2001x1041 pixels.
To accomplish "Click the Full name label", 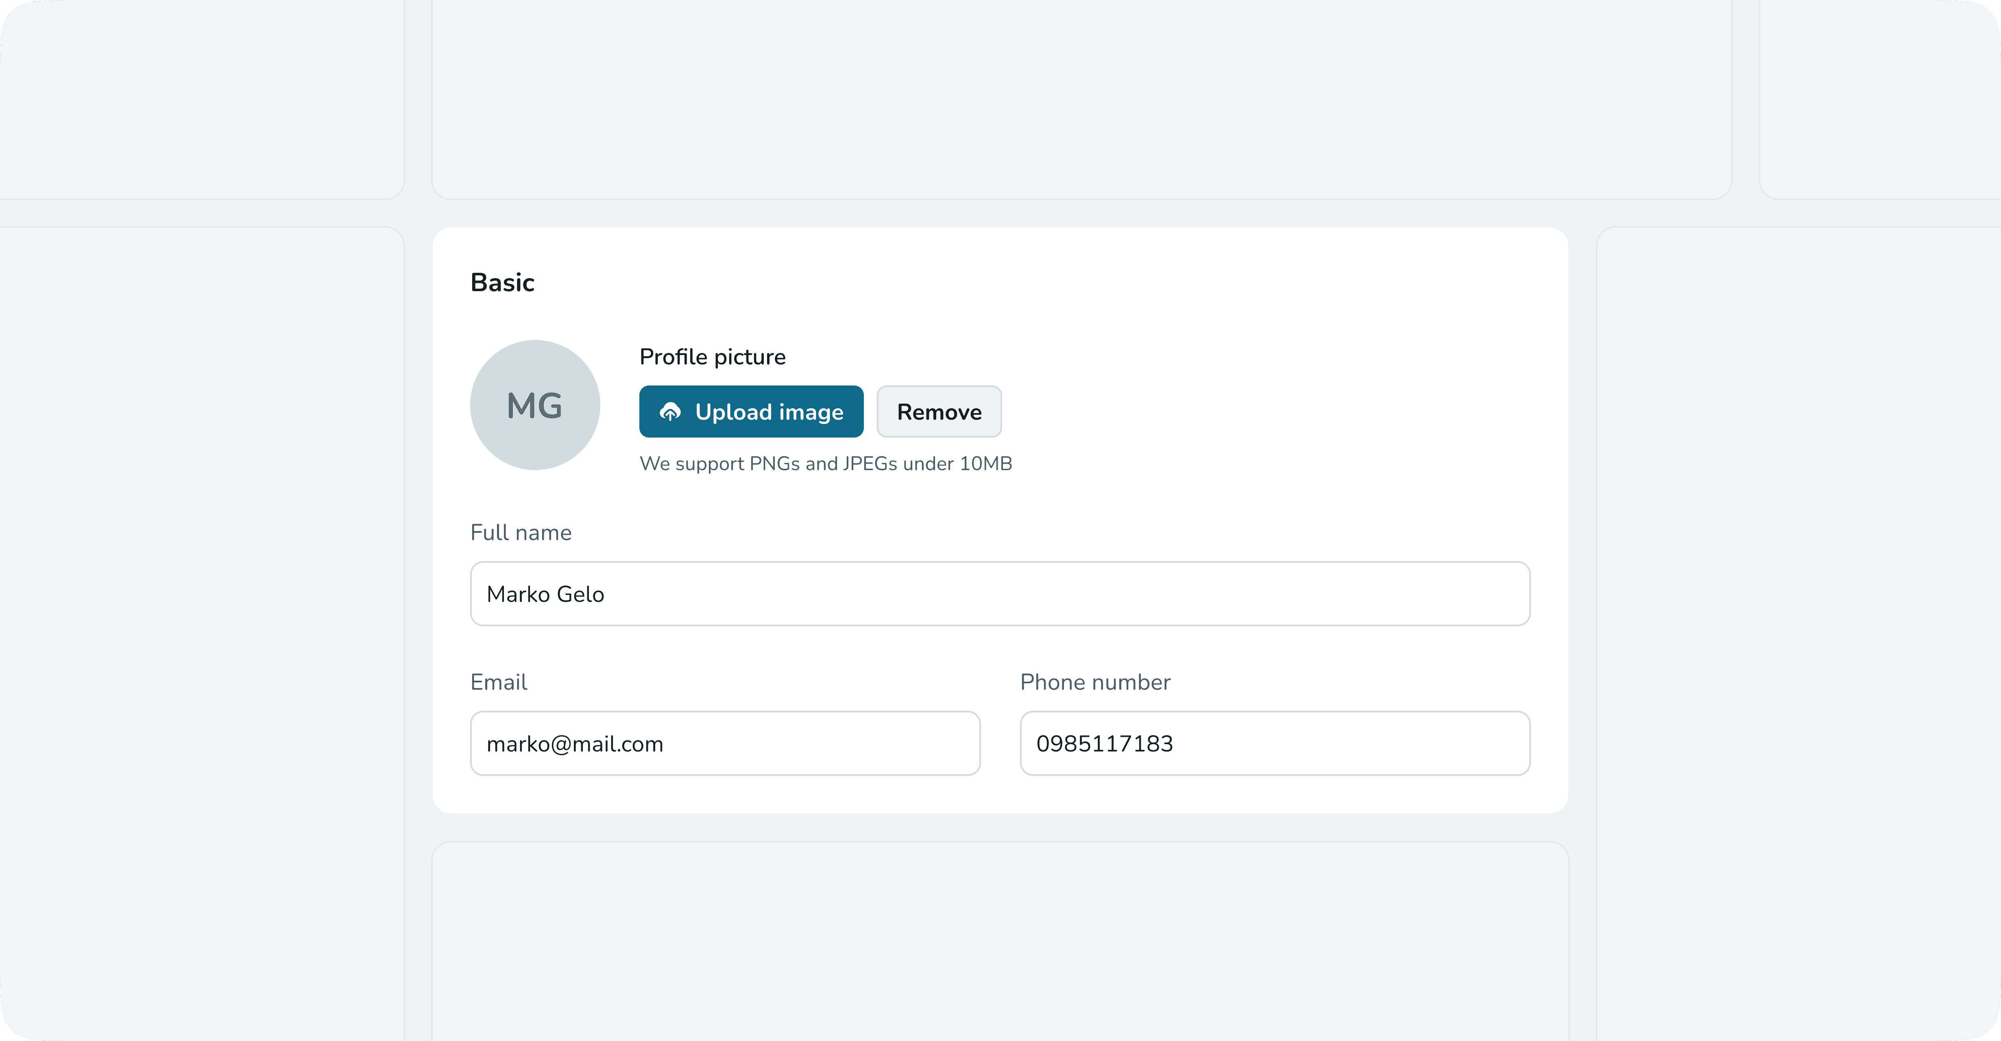I will point(521,533).
